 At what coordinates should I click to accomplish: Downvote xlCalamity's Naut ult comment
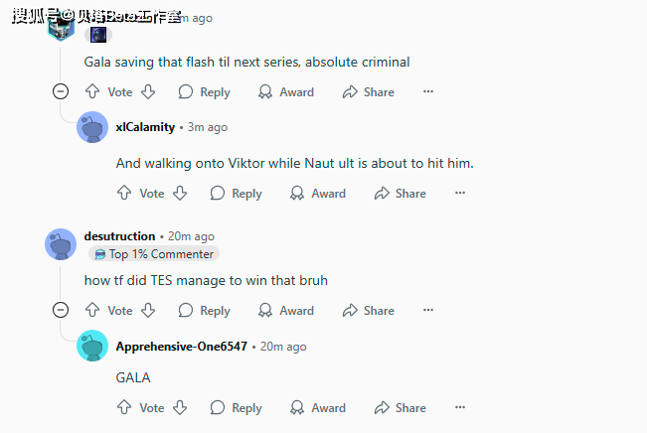(x=180, y=193)
